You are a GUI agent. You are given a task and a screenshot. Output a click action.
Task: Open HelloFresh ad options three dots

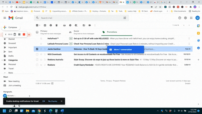pyautogui.click(x=189, y=39)
